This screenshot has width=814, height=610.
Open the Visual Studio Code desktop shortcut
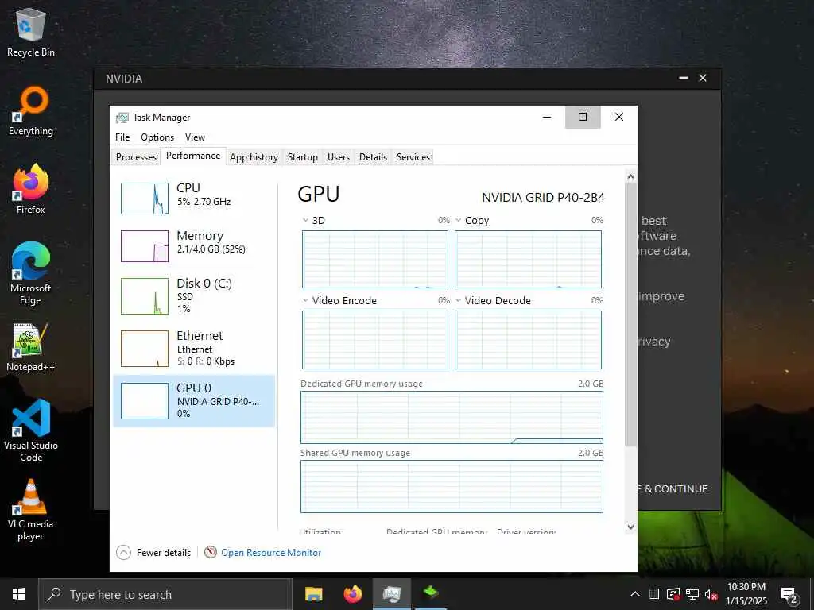click(31, 430)
